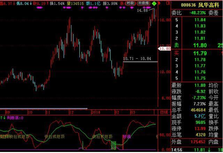The image size is (223, 153).
Task: Click the 外盘 value 175452
Action: 198,142
